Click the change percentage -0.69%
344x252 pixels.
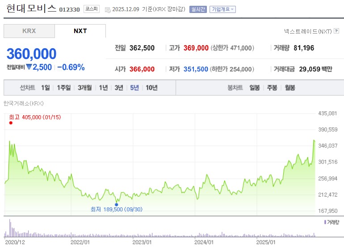(x=71, y=67)
